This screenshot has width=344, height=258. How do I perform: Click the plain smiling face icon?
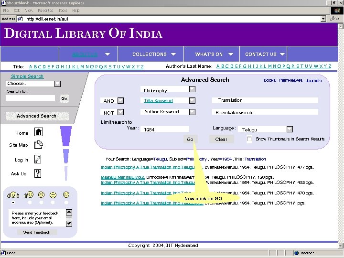(x=41, y=195)
